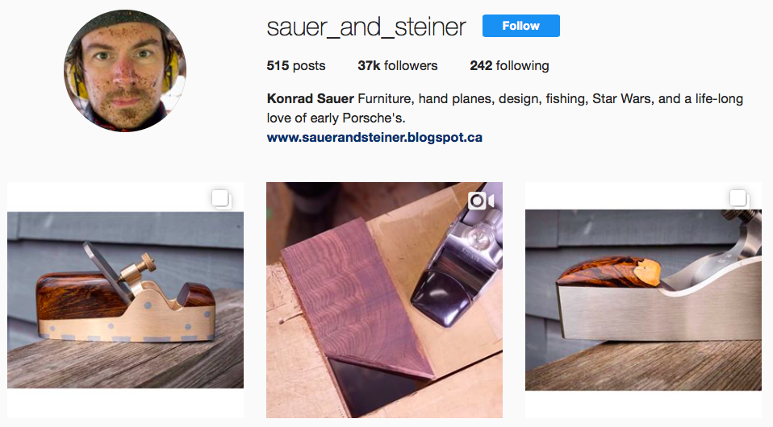Click the brass adjuster screw in first photo

(140, 267)
